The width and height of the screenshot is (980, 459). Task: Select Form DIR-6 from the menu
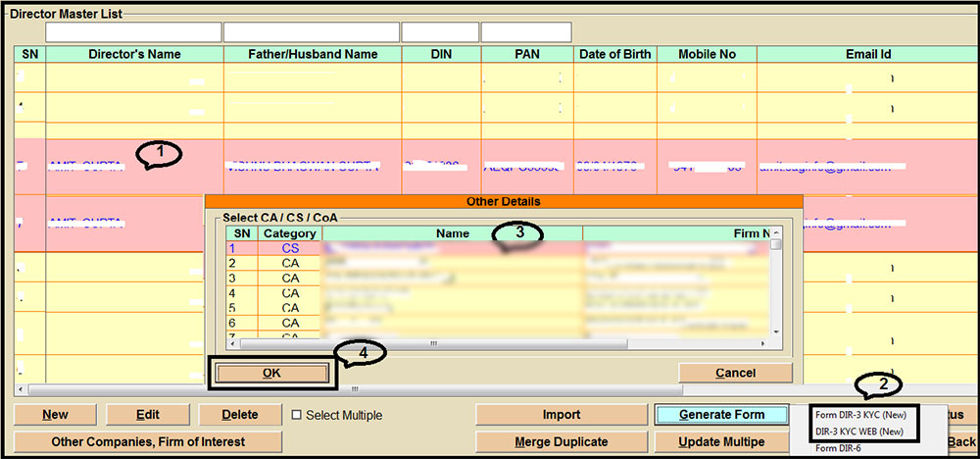(x=840, y=448)
